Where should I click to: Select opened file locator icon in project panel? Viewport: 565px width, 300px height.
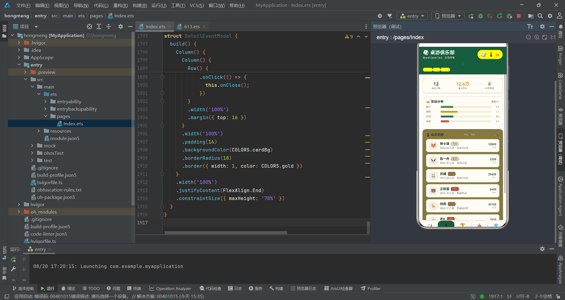point(89,26)
